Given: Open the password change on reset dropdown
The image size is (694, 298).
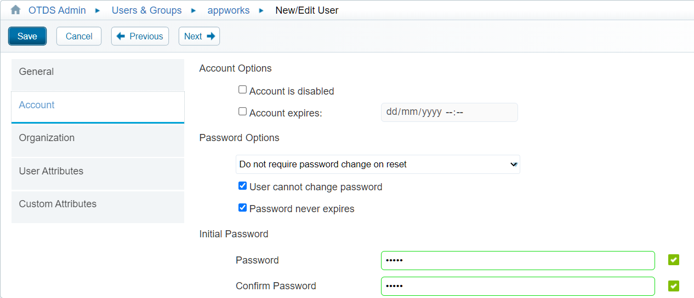Looking at the screenshot, I should pyautogui.click(x=378, y=164).
